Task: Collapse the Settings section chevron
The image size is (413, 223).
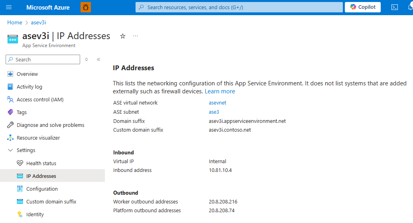Action: pyautogui.click(x=10, y=150)
